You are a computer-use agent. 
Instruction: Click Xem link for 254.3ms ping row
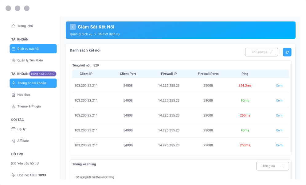coord(279,86)
